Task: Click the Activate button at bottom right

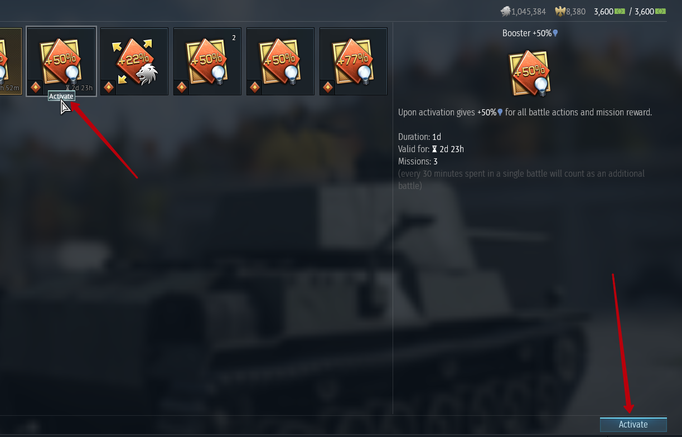Action: click(633, 425)
